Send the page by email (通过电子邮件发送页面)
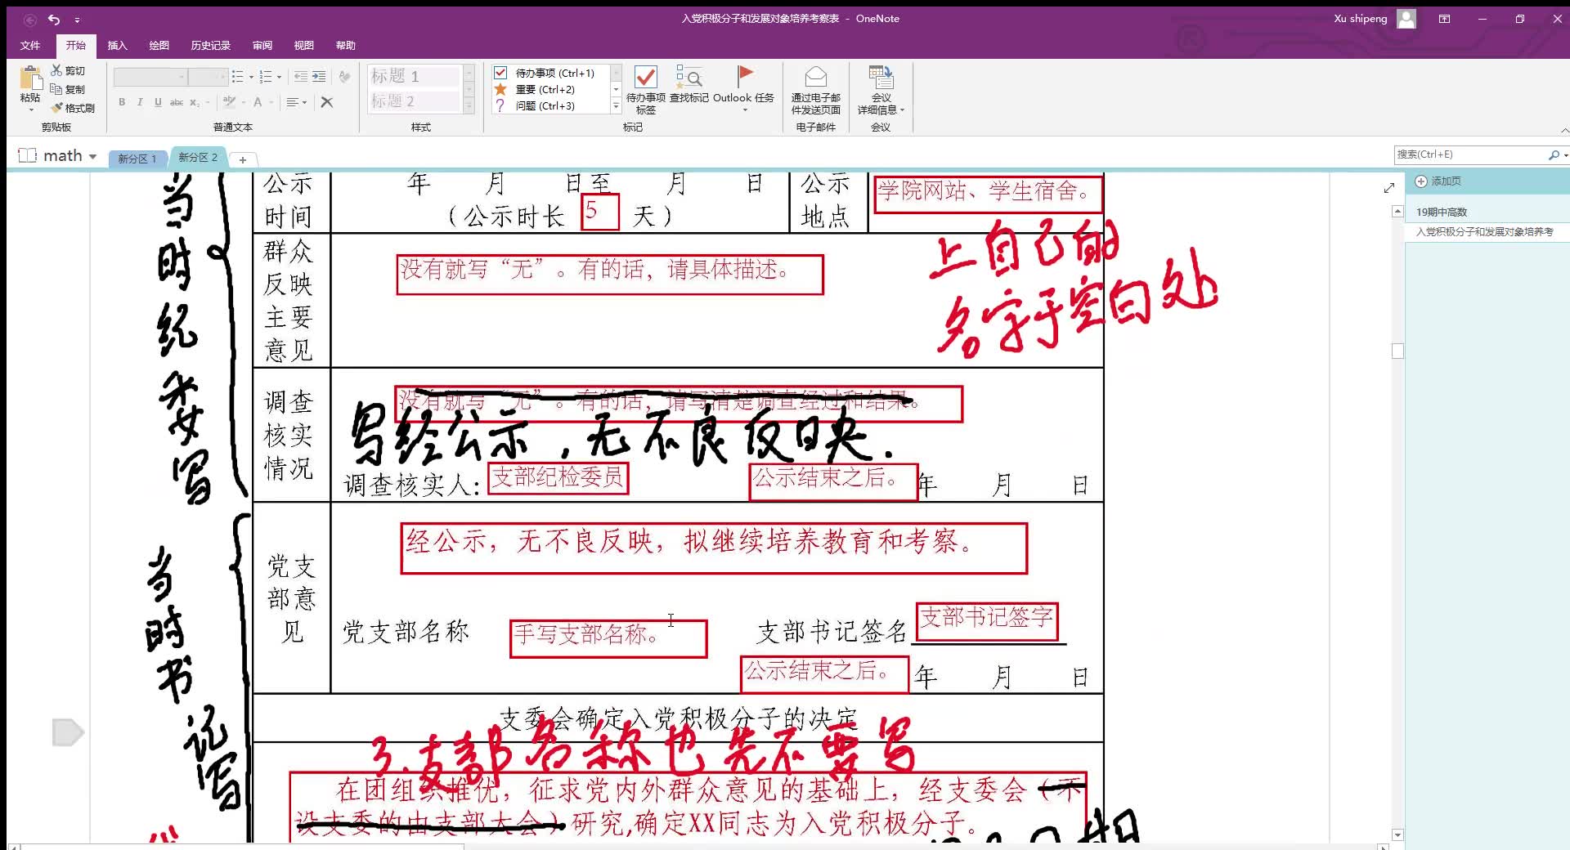 coord(815,90)
